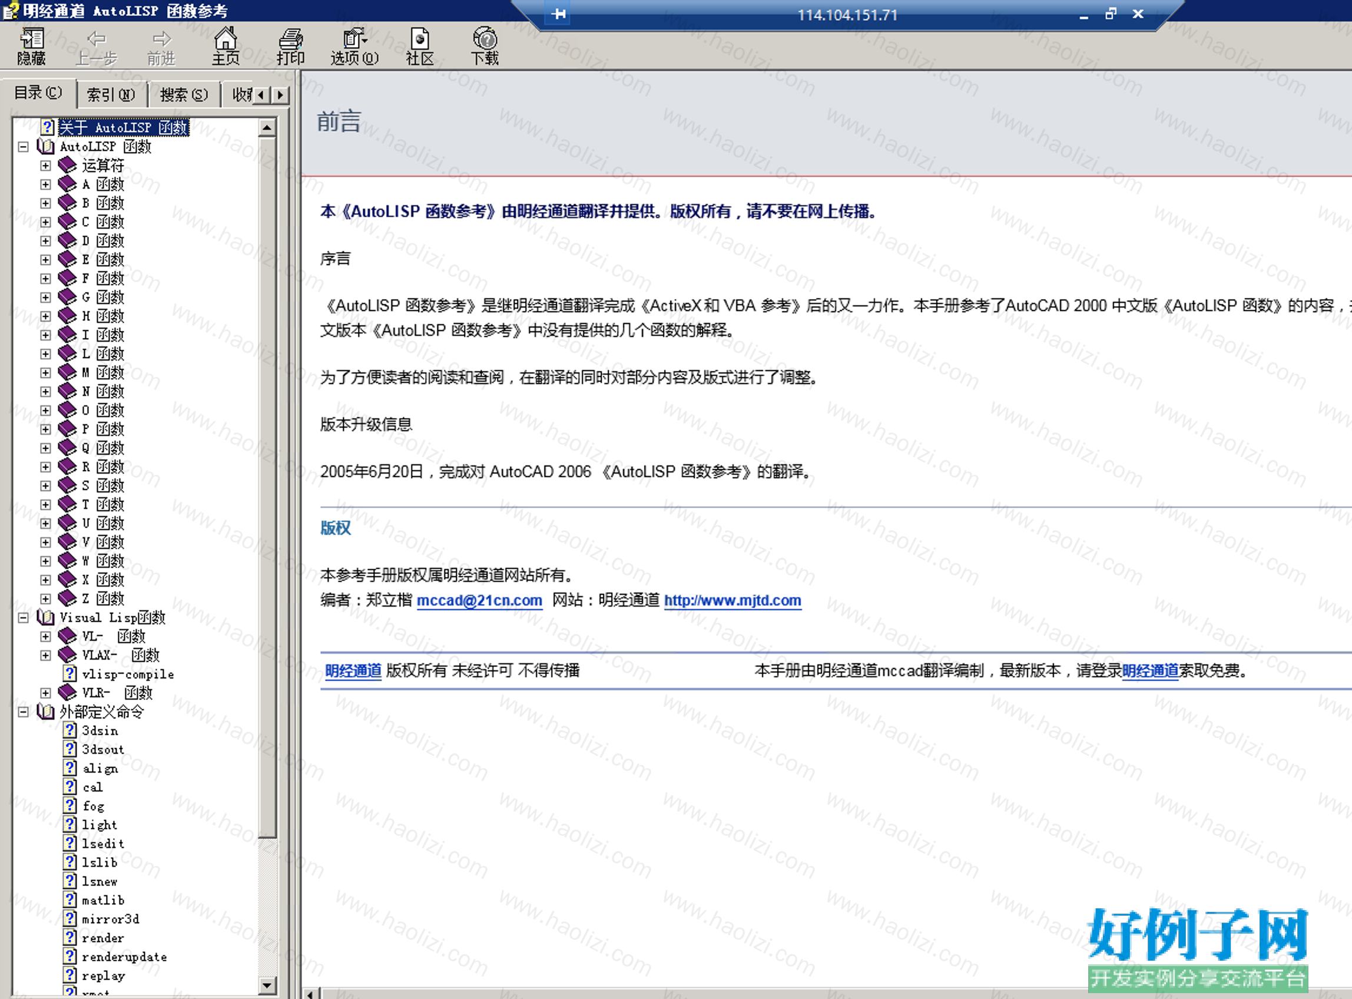Image resolution: width=1352 pixels, height=999 pixels.
Task: Click 明经通道 link before 版权所有
Action: 353,671
